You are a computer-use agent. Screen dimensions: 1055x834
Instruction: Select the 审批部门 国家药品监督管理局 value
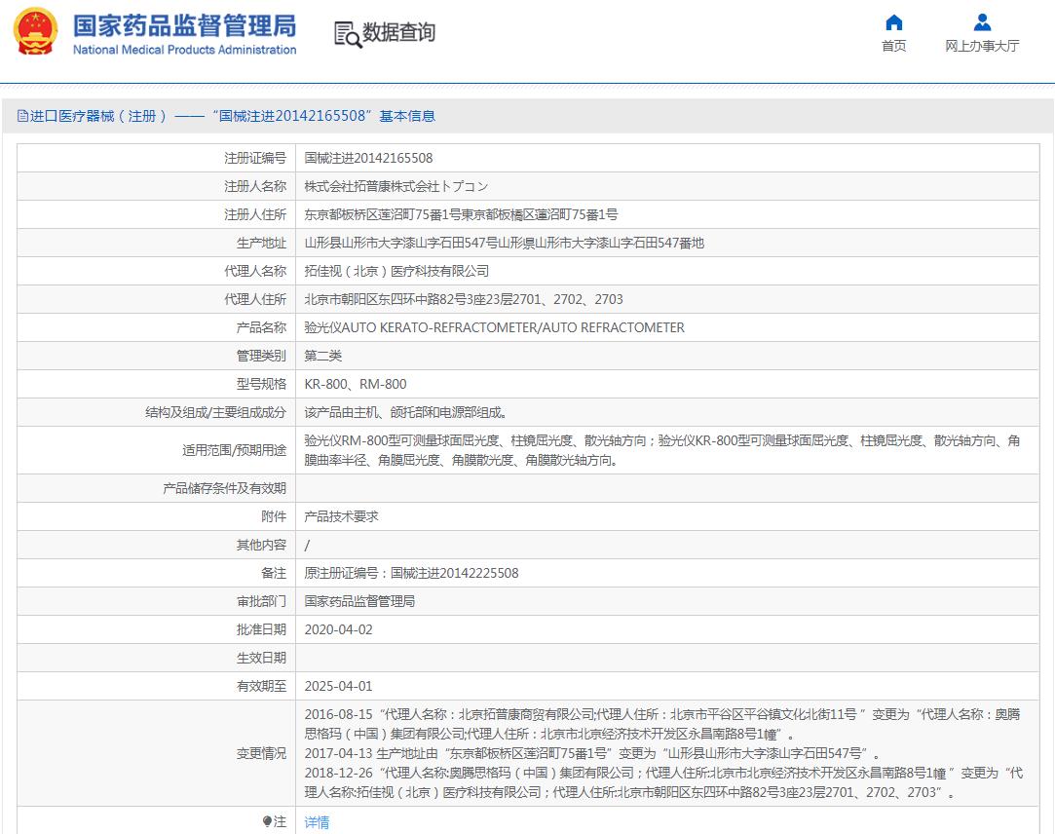coord(359,601)
